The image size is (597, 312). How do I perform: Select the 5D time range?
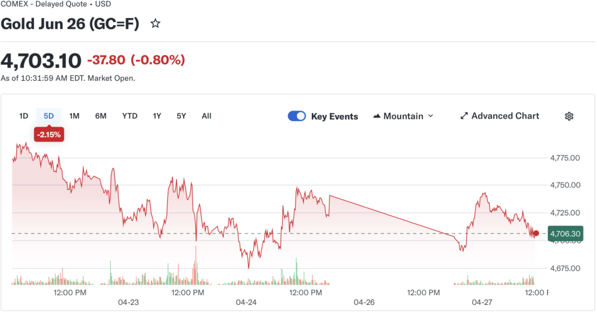(x=48, y=116)
